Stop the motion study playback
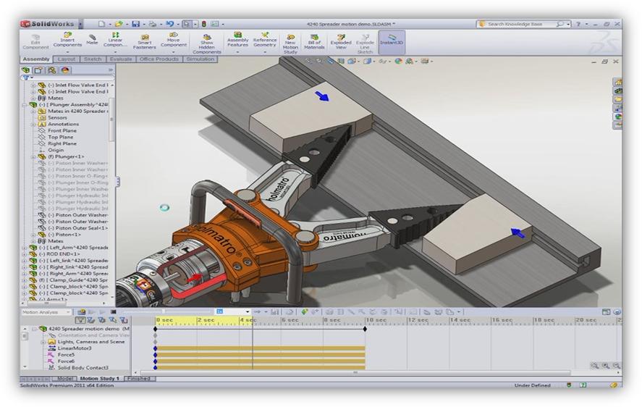Image resolution: width=642 pixels, height=407 pixels. pos(114,312)
